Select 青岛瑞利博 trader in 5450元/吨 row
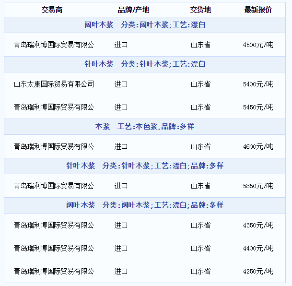 [54, 107]
